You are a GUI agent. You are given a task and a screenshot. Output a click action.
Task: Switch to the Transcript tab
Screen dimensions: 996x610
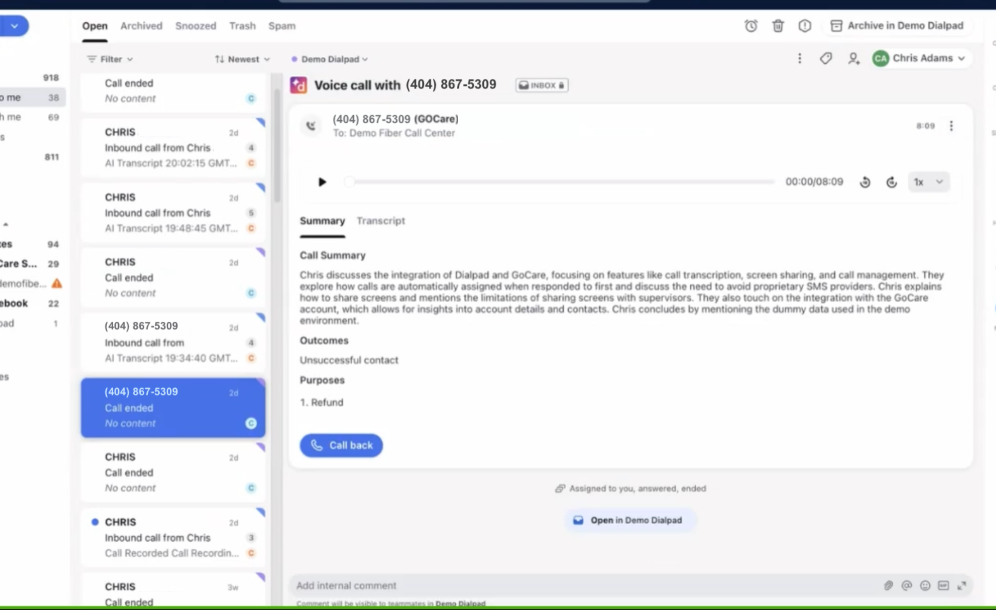[380, 221]
